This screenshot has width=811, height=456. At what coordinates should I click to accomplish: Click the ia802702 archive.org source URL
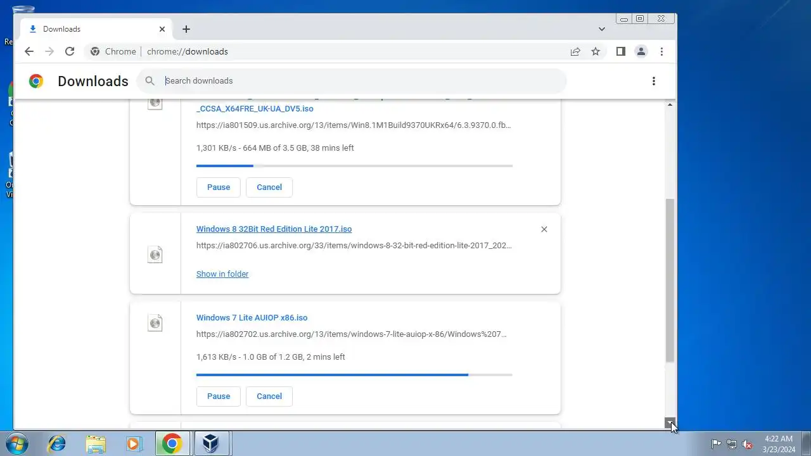click(x=352, y=334)
